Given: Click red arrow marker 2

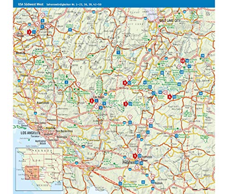Looking at the screenshot, I should coord(29,32).
